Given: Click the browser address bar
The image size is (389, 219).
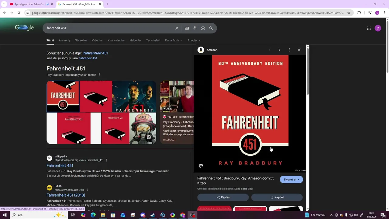Looking at the screenshot, I should pos(188,13).
